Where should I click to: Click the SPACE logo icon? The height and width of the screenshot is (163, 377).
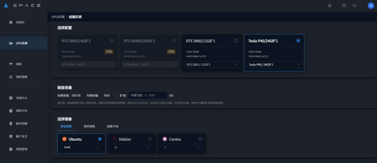[x=6, y=6]
